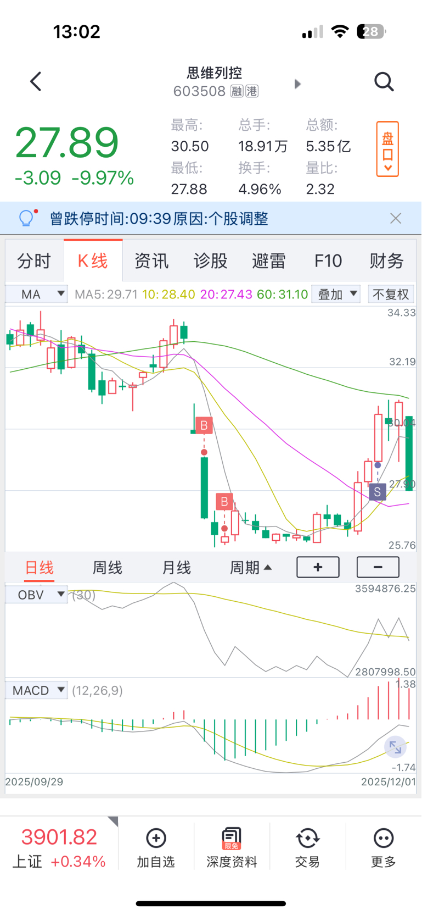The height and width of the screenshot is (915, 422).
Task: Open 加自选 add-to-watchlist icon
Action: tap(156, 839)
